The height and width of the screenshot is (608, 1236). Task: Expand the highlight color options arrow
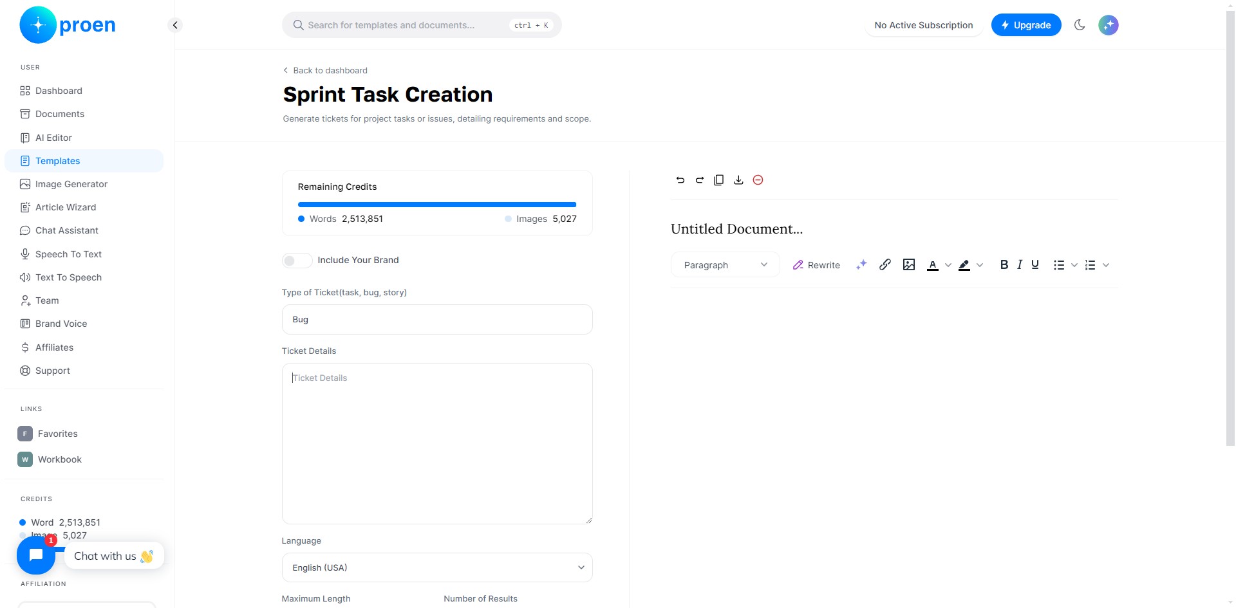980,265
